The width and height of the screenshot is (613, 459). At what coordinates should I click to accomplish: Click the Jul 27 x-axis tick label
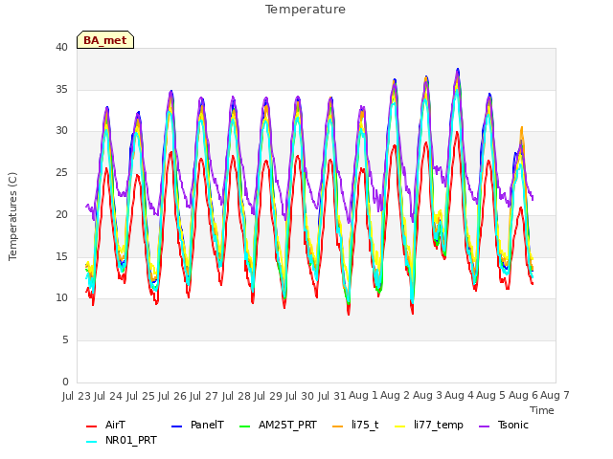204,396
